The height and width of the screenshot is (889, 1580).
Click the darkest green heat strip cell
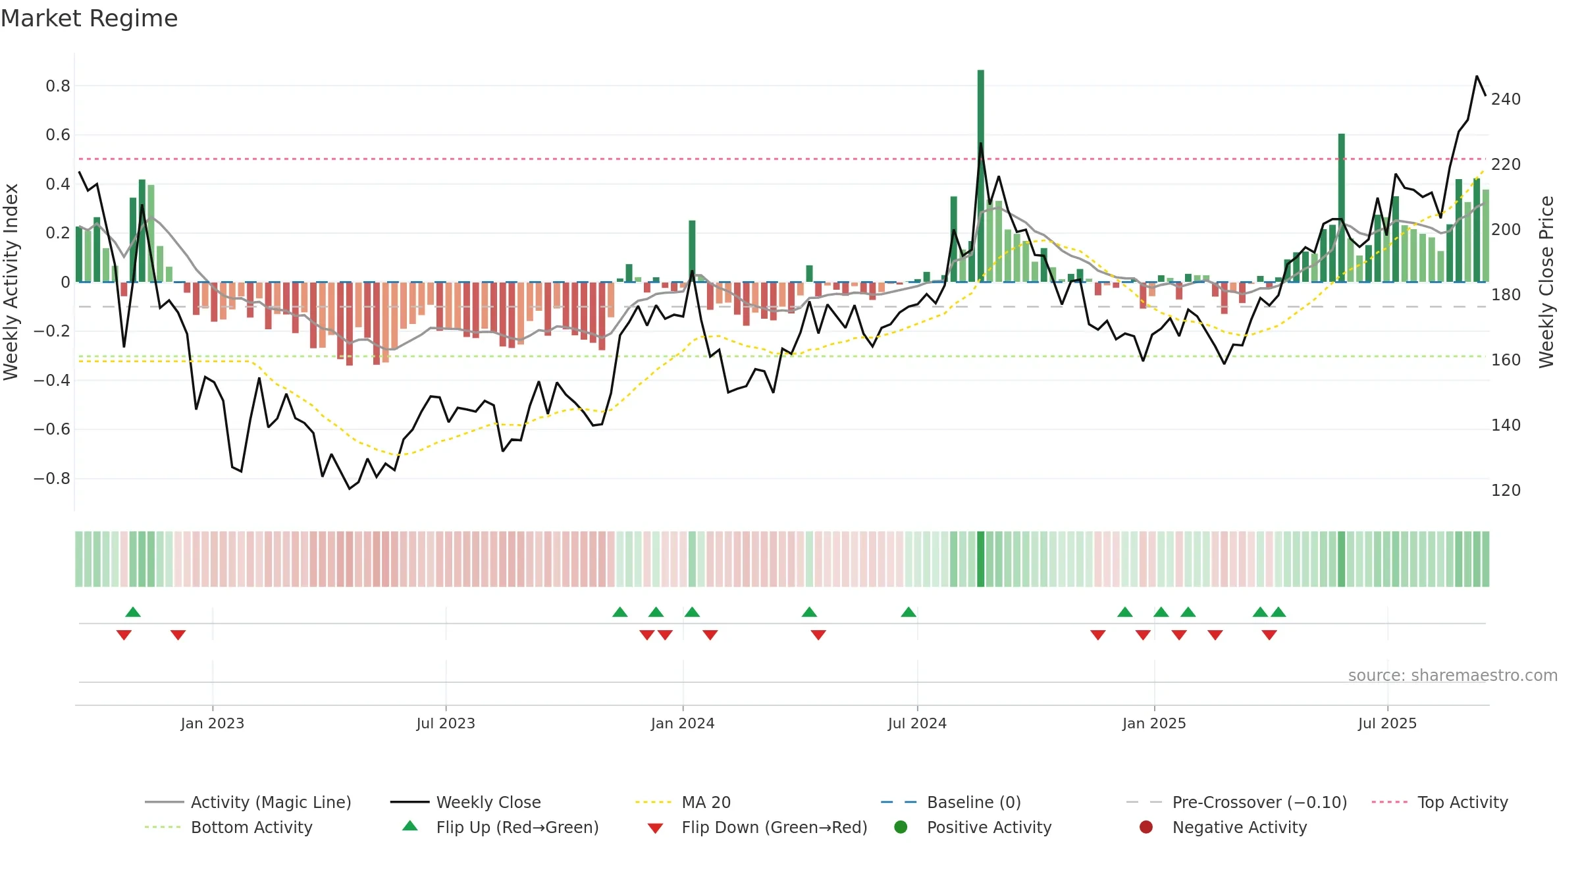pyautogui.click(x=981, y=559)
